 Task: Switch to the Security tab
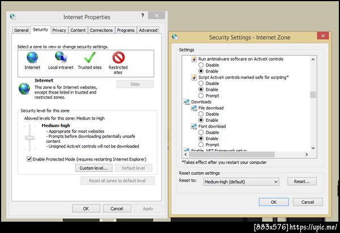(40, 29)
